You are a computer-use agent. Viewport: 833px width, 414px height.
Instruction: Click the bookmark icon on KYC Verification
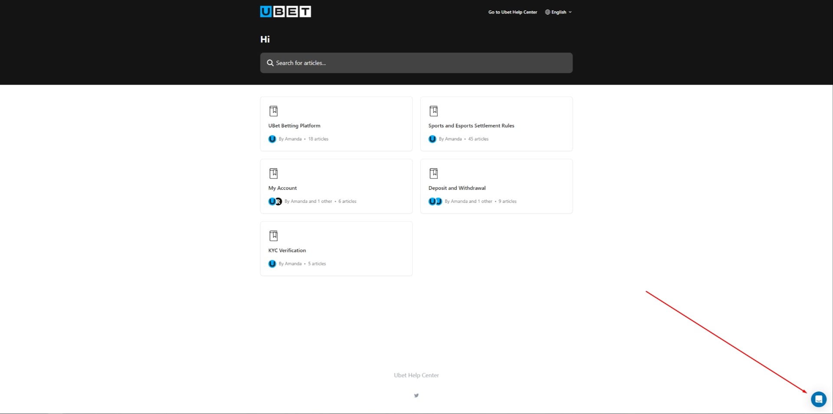273,236
